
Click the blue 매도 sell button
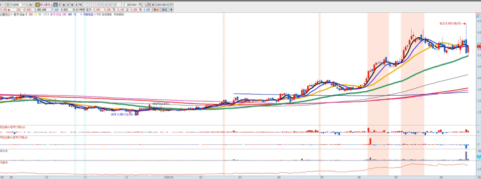pos(165,10)
